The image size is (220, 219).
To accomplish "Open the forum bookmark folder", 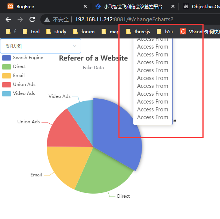I will [84, 32].
